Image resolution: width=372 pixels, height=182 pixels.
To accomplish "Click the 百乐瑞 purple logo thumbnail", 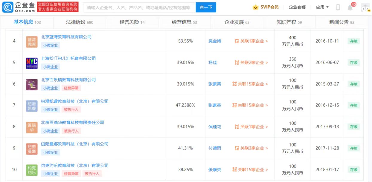I will 32,85.
